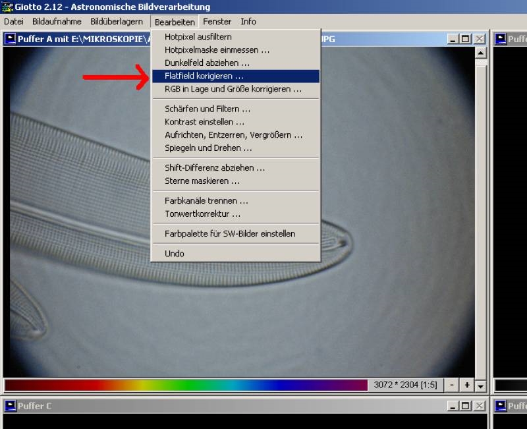
Task: Open Schärfen und Filtern dialog
Action: (207, 109)
